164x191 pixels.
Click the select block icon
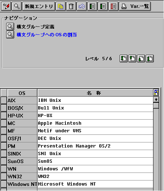tap(103, 6)
